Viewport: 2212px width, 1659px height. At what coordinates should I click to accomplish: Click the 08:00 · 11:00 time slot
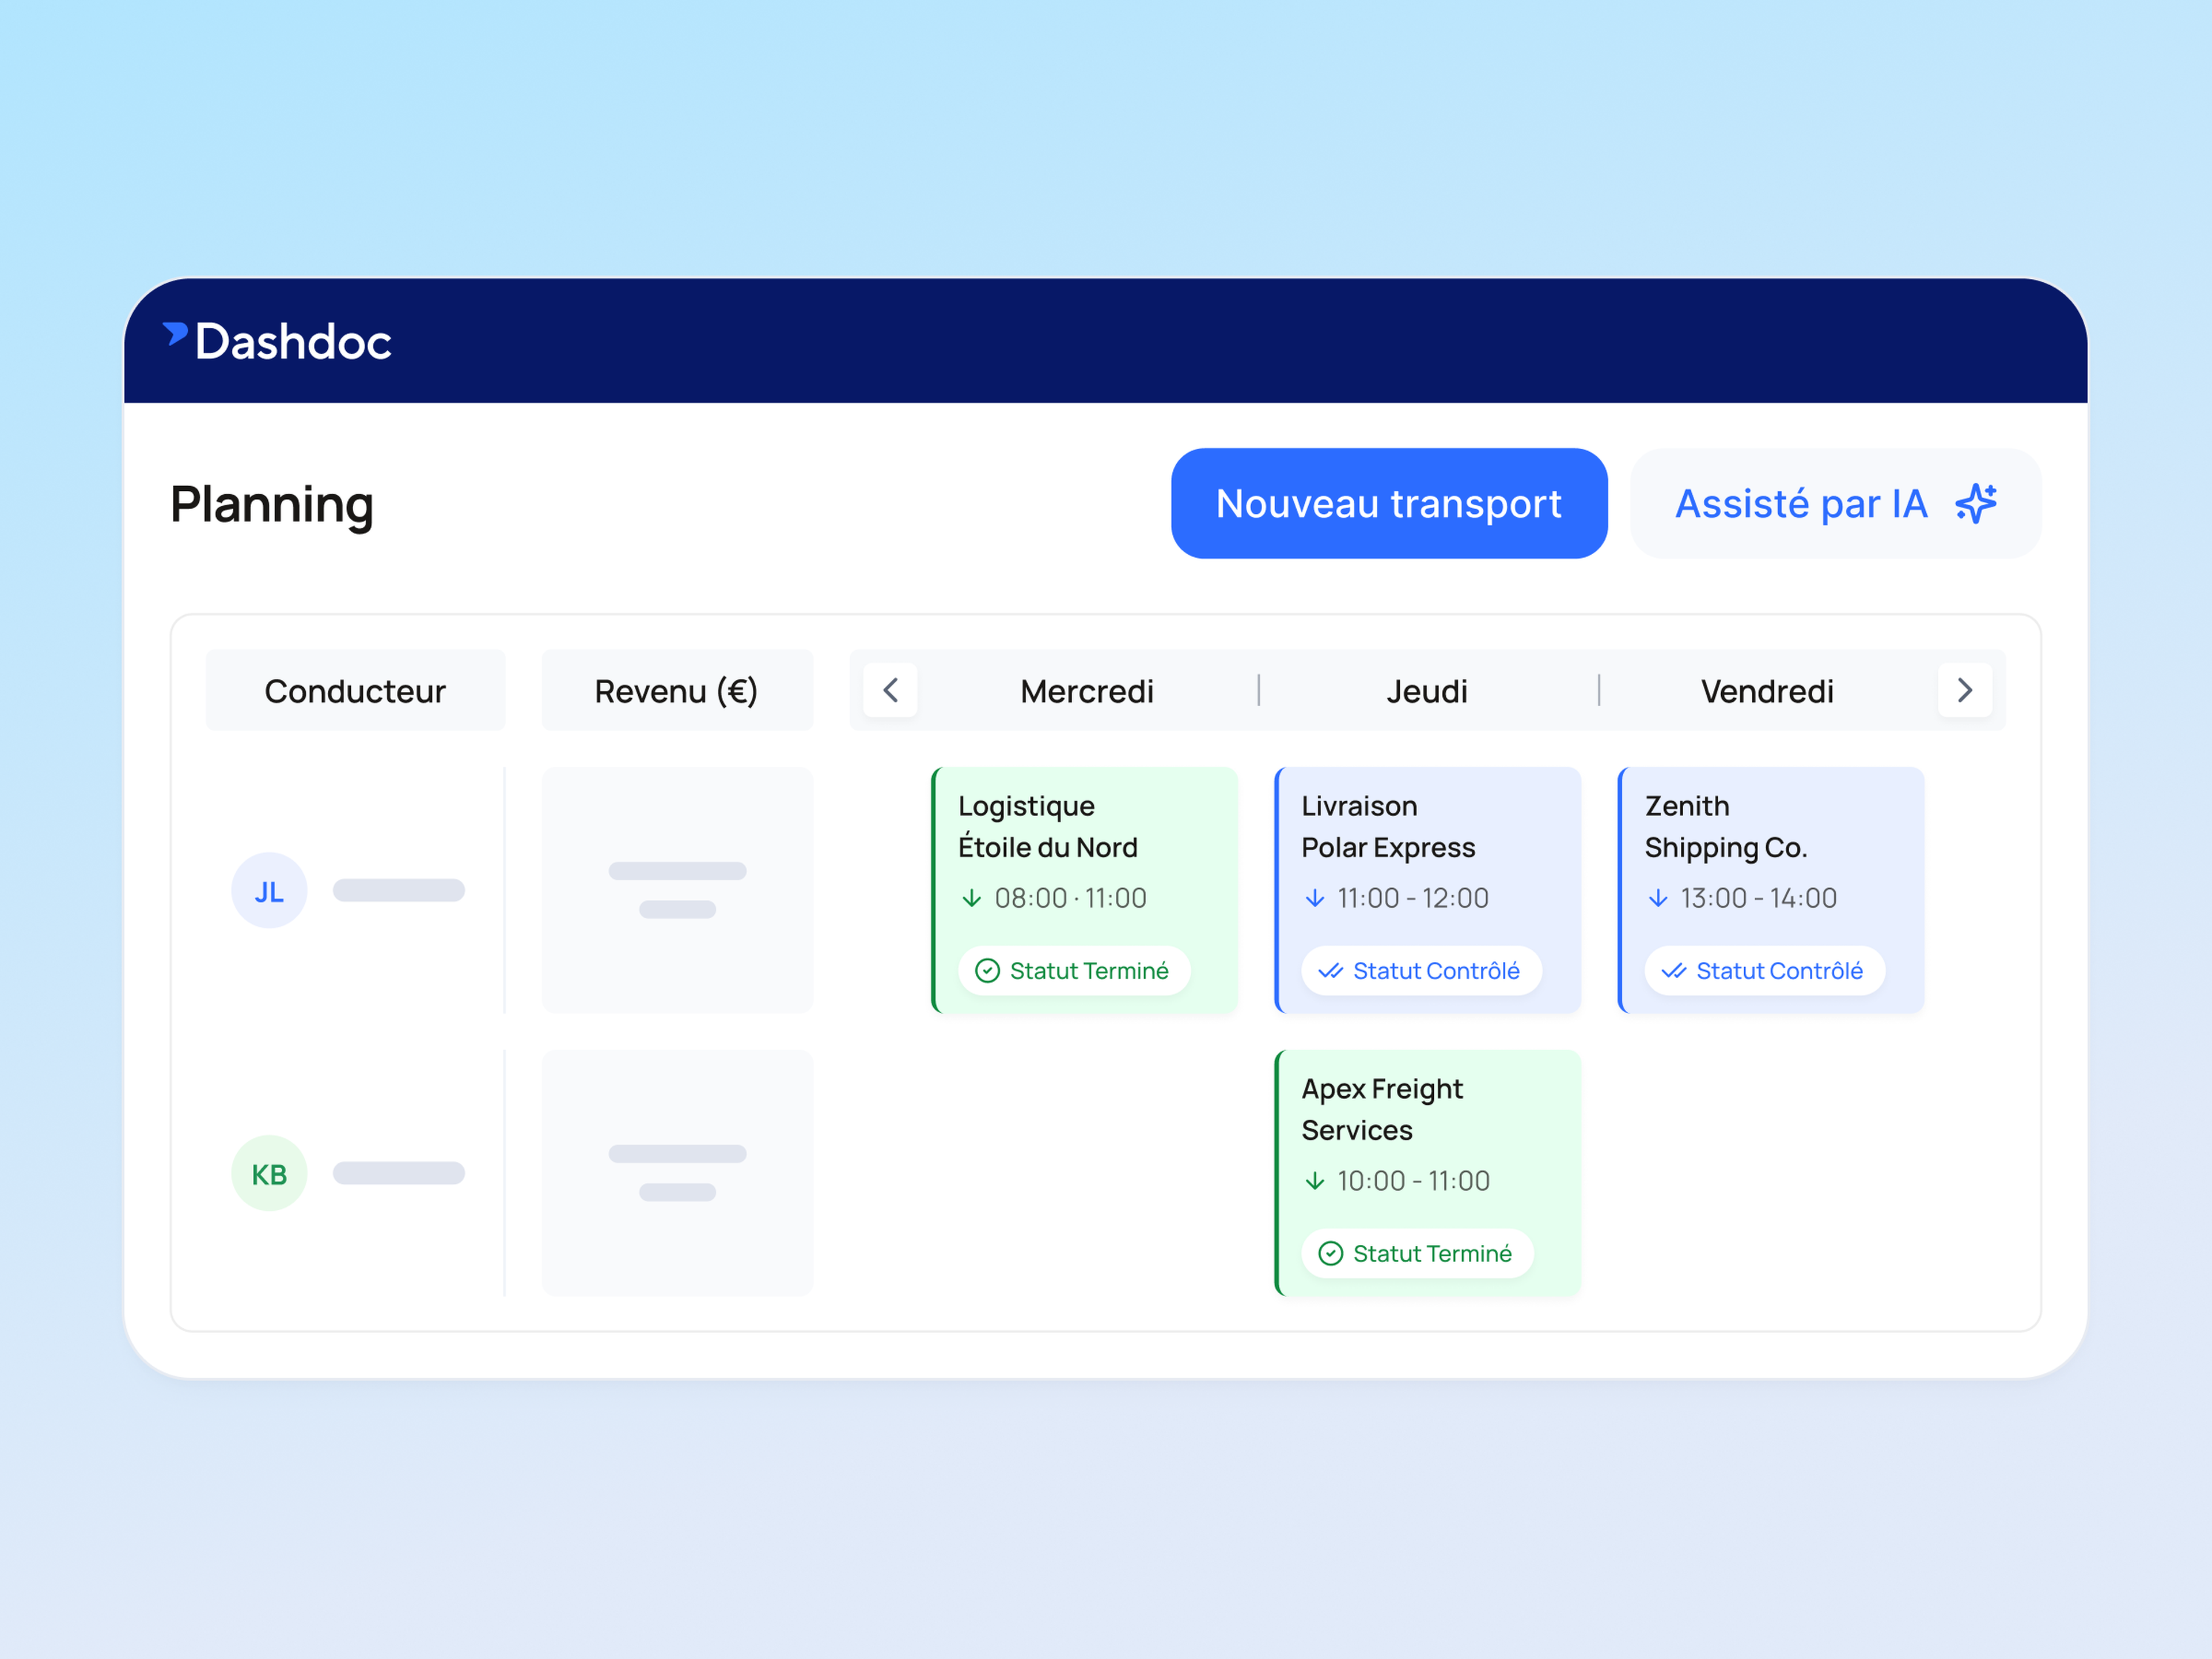pyautogui.click(x=1070, y=898)
